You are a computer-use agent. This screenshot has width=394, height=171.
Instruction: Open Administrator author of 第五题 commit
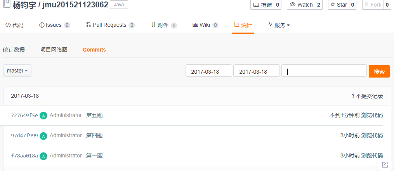(66, 115)
